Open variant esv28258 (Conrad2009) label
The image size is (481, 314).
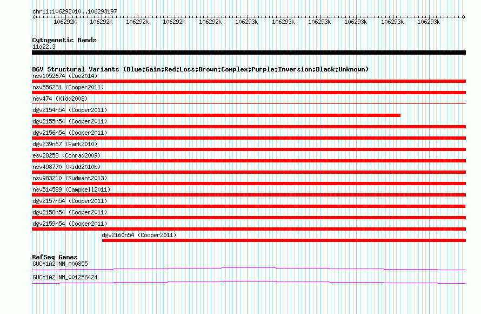coord(66,155)
